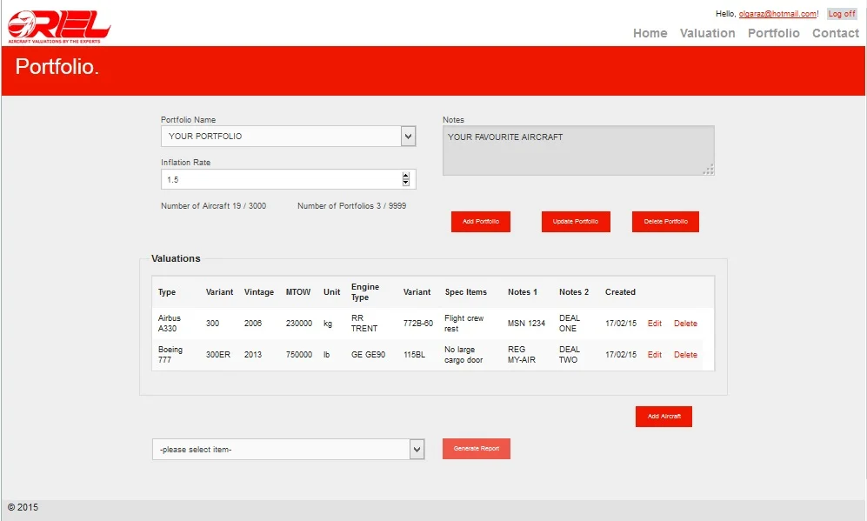Increase the Inflation Rate with up arrow
The width and height of the screenshot is (867, 521).
(406, 176)
